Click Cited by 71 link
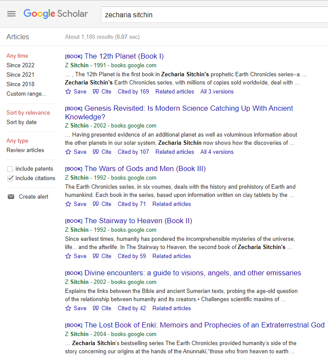 [x=132, y=204]
